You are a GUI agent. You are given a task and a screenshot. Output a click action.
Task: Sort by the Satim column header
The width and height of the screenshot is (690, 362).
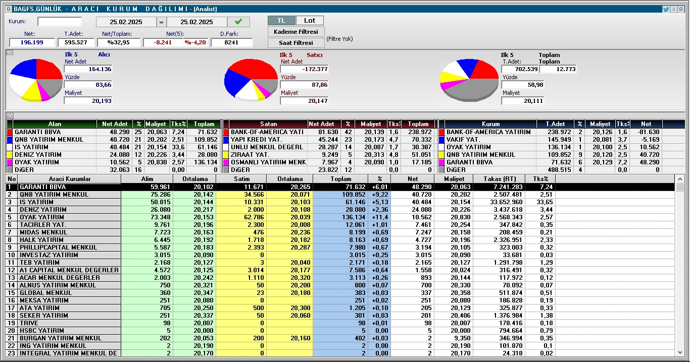(x=241, y=179)
